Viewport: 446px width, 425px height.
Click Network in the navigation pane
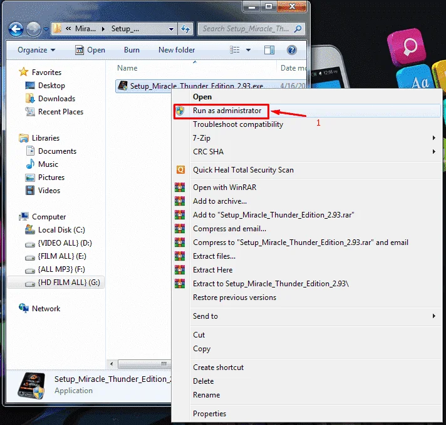pos(46,308)
